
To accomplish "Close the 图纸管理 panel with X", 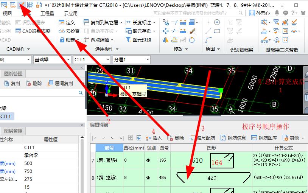I will [82, 68].
